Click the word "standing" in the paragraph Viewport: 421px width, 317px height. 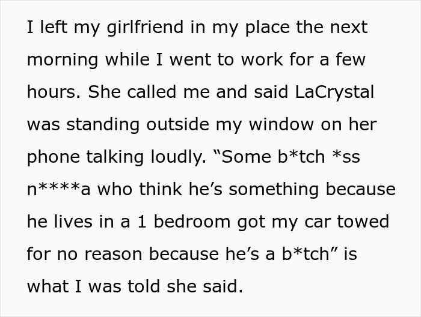click(x=96, y=124)
